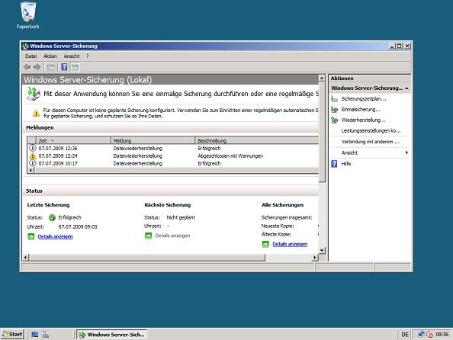Open the Datei menu
This screenshot has height=340, width=453.
pyautogui.click(x=31, y=56)
